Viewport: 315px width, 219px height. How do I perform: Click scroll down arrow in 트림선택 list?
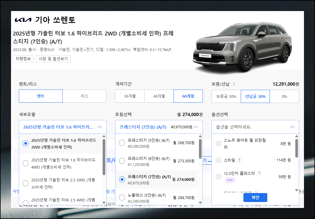(x=200, y=203)
